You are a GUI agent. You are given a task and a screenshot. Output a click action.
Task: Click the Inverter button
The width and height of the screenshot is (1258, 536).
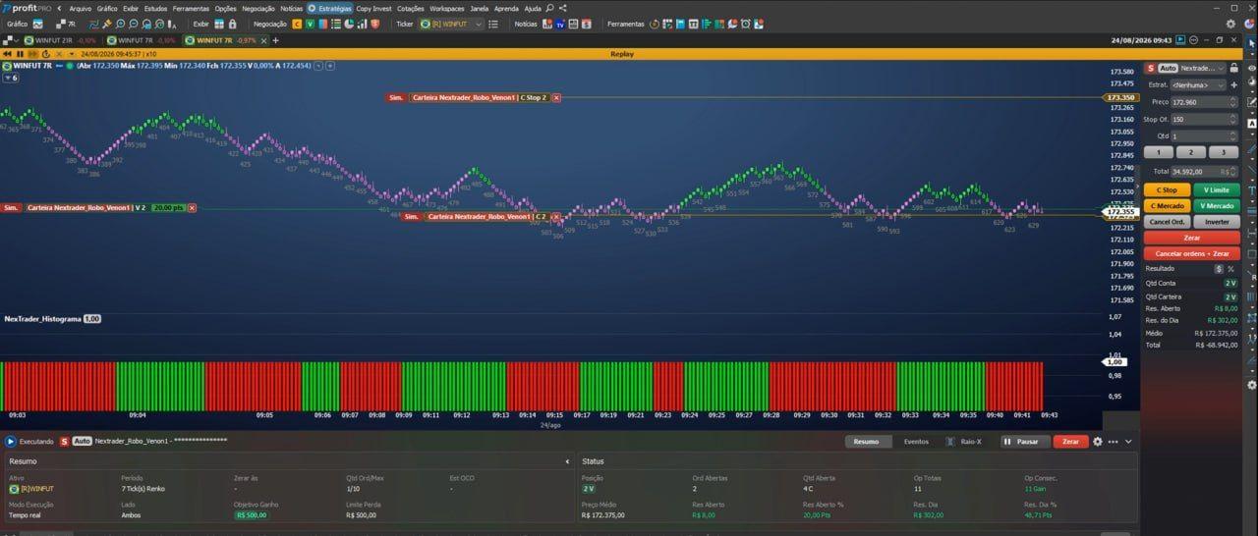click(1216, 222)
